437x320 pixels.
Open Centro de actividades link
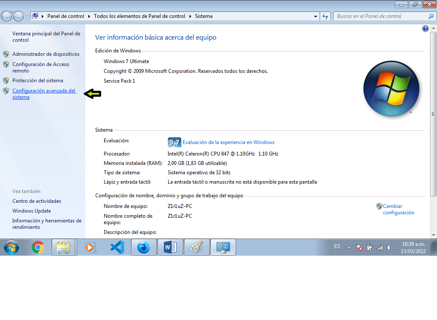(x=37, y=201)
